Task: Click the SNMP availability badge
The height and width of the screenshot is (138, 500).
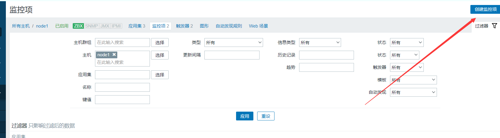Action: click(91, 26)
